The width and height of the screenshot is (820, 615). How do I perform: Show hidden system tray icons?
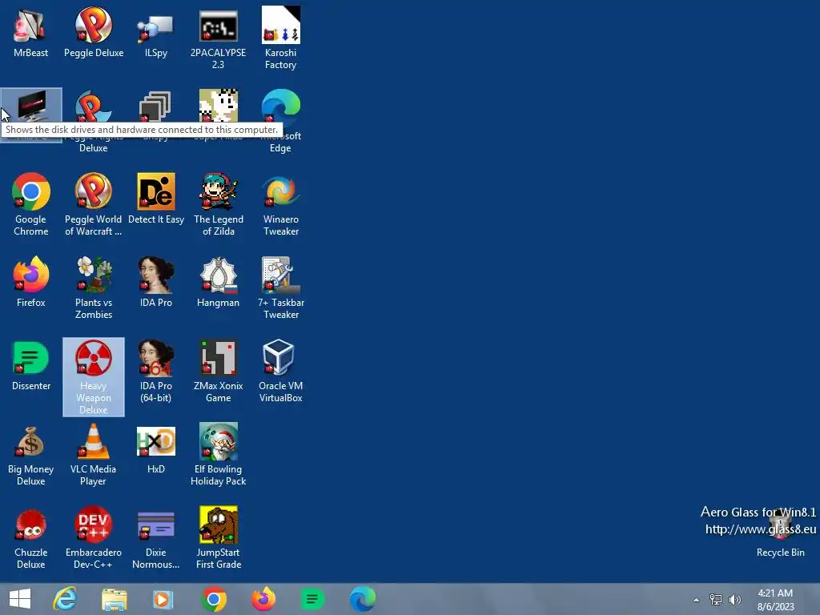click(696, 600)
